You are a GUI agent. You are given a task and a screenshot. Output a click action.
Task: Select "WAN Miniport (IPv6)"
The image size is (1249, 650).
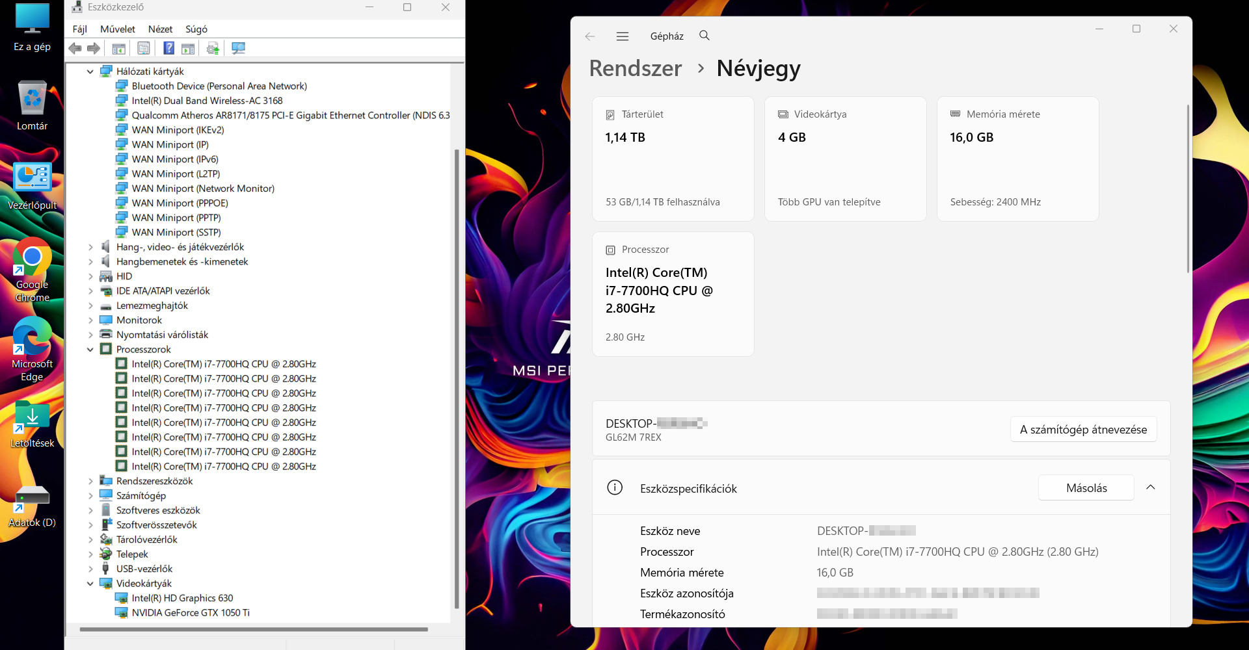[x=175, y=159]
